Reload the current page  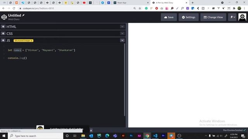pos(14,8)
